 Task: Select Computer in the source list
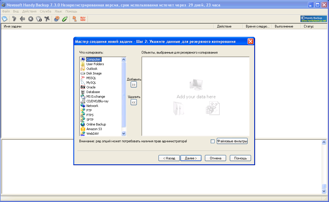click(x=94, y=59)
